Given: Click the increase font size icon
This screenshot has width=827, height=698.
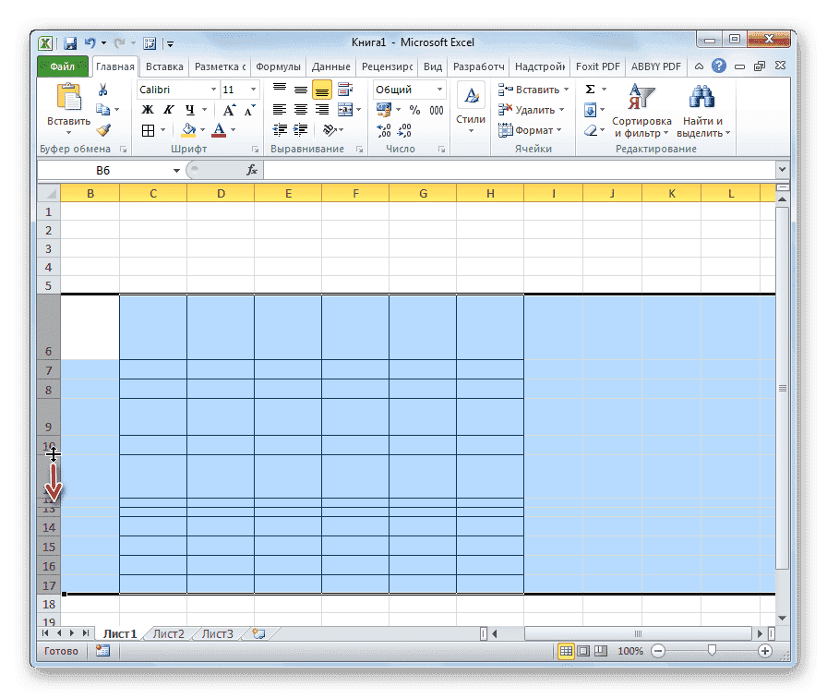Looking at the screenshot, I should point(228,109).
